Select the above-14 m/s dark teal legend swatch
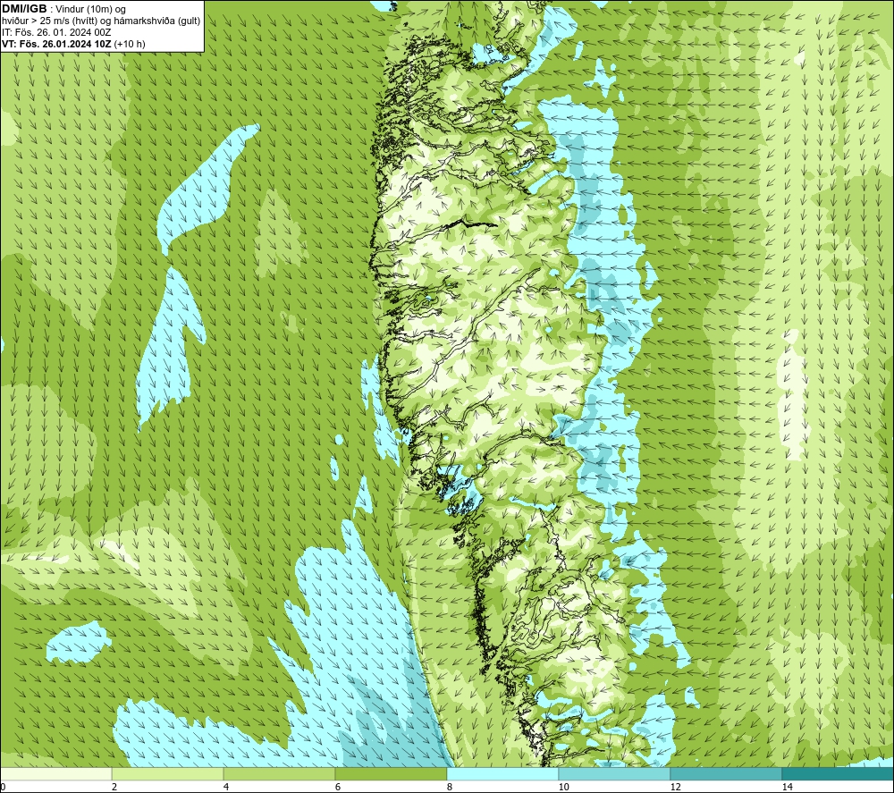Image resolution: width=894 pixels, height=793 pixels. tap(839, 774)
